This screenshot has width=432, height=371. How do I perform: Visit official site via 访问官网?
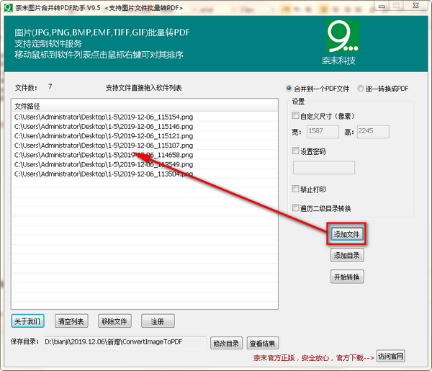(x=391, y=357)
